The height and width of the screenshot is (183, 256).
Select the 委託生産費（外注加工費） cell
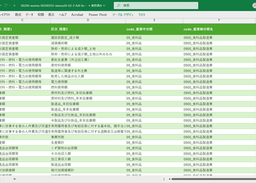click(x=88, y=60)
